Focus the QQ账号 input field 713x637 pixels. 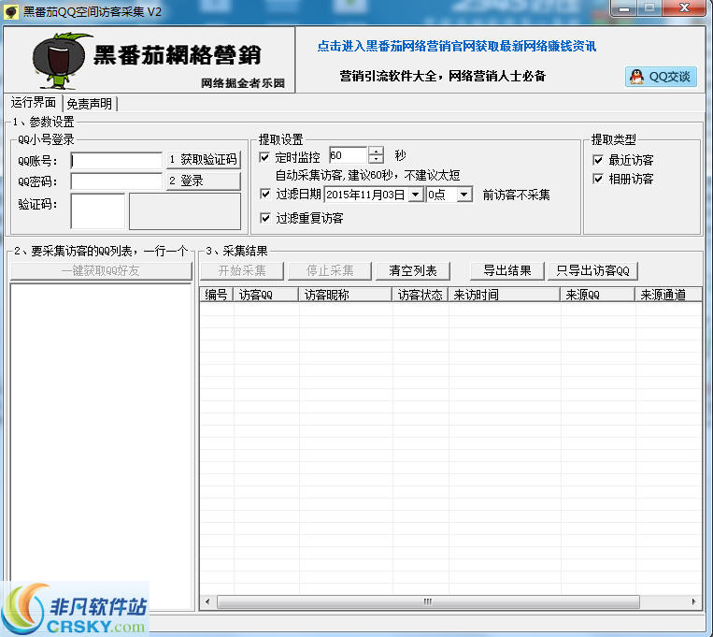click(x=117, y=160)
